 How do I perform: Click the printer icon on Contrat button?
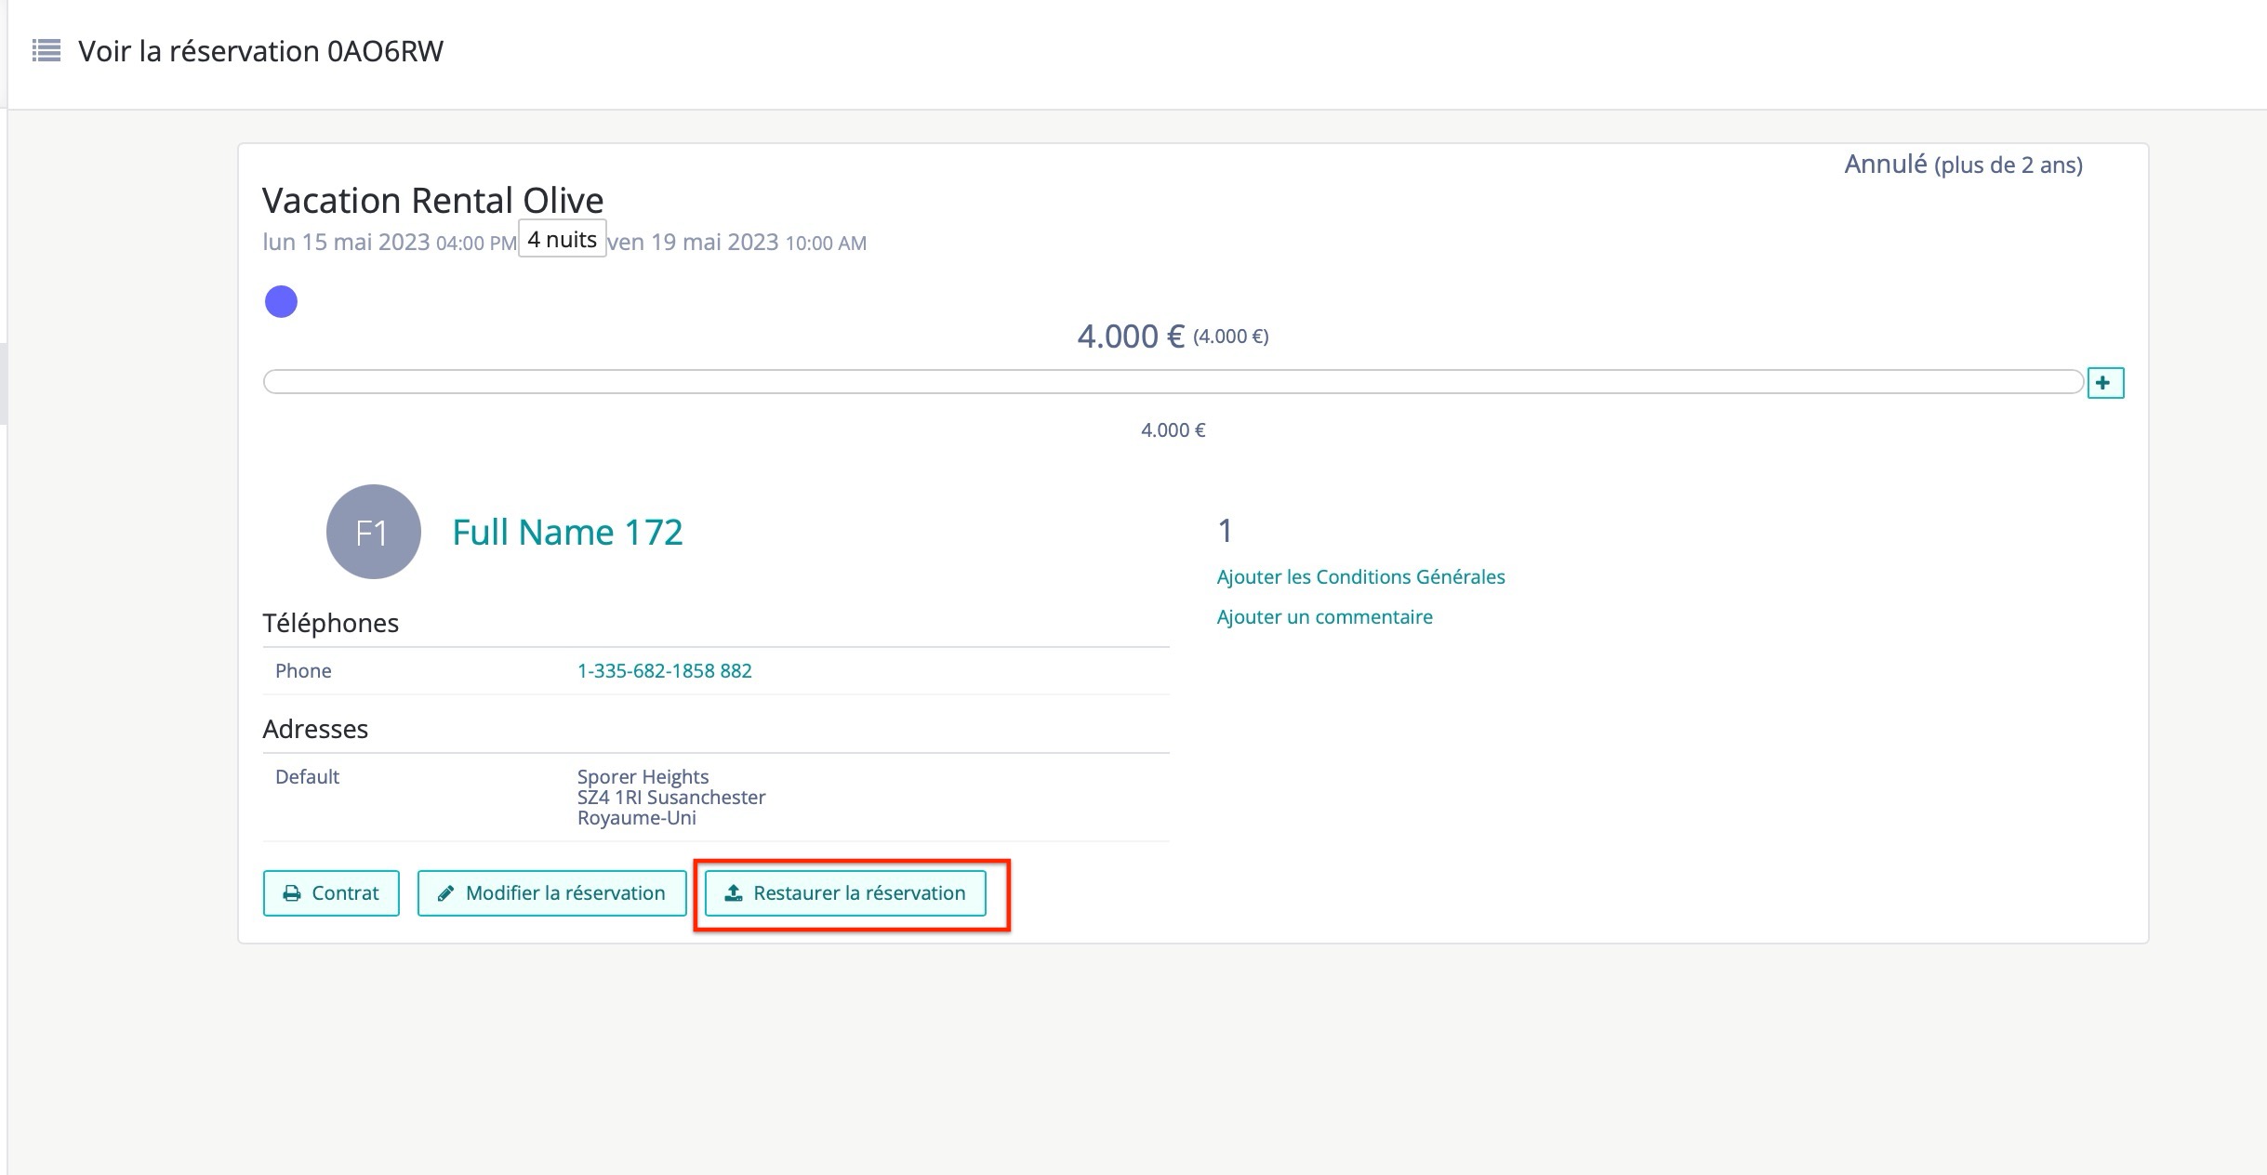point(292,893)
